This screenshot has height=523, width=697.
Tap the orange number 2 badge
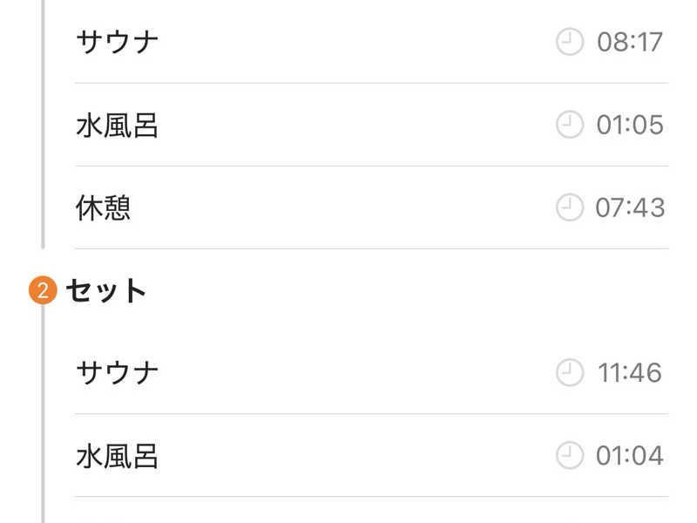pyautogui.click(x=43, y=291)
